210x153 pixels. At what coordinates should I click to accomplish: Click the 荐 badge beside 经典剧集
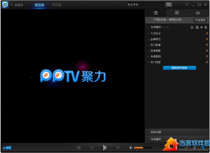coord(207,51)
